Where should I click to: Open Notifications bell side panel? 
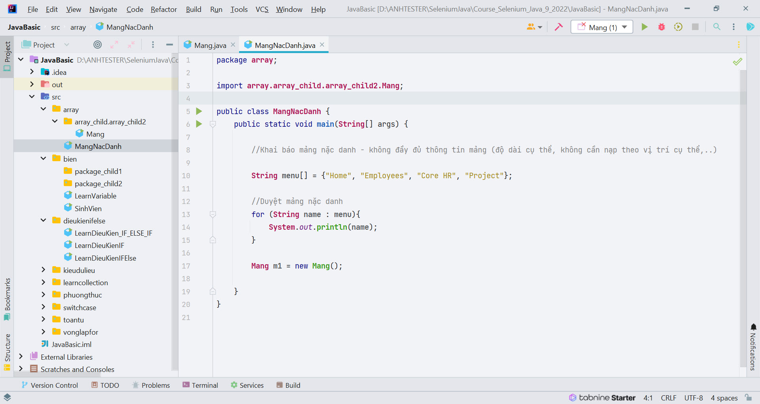pyautogui.click(x=753, y=347)
